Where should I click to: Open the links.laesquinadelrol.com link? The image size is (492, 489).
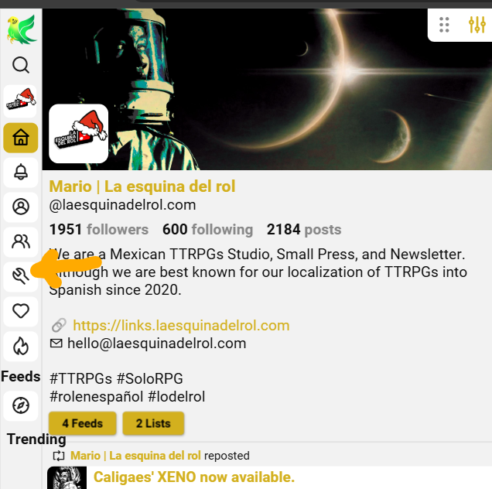click(181, 325)
